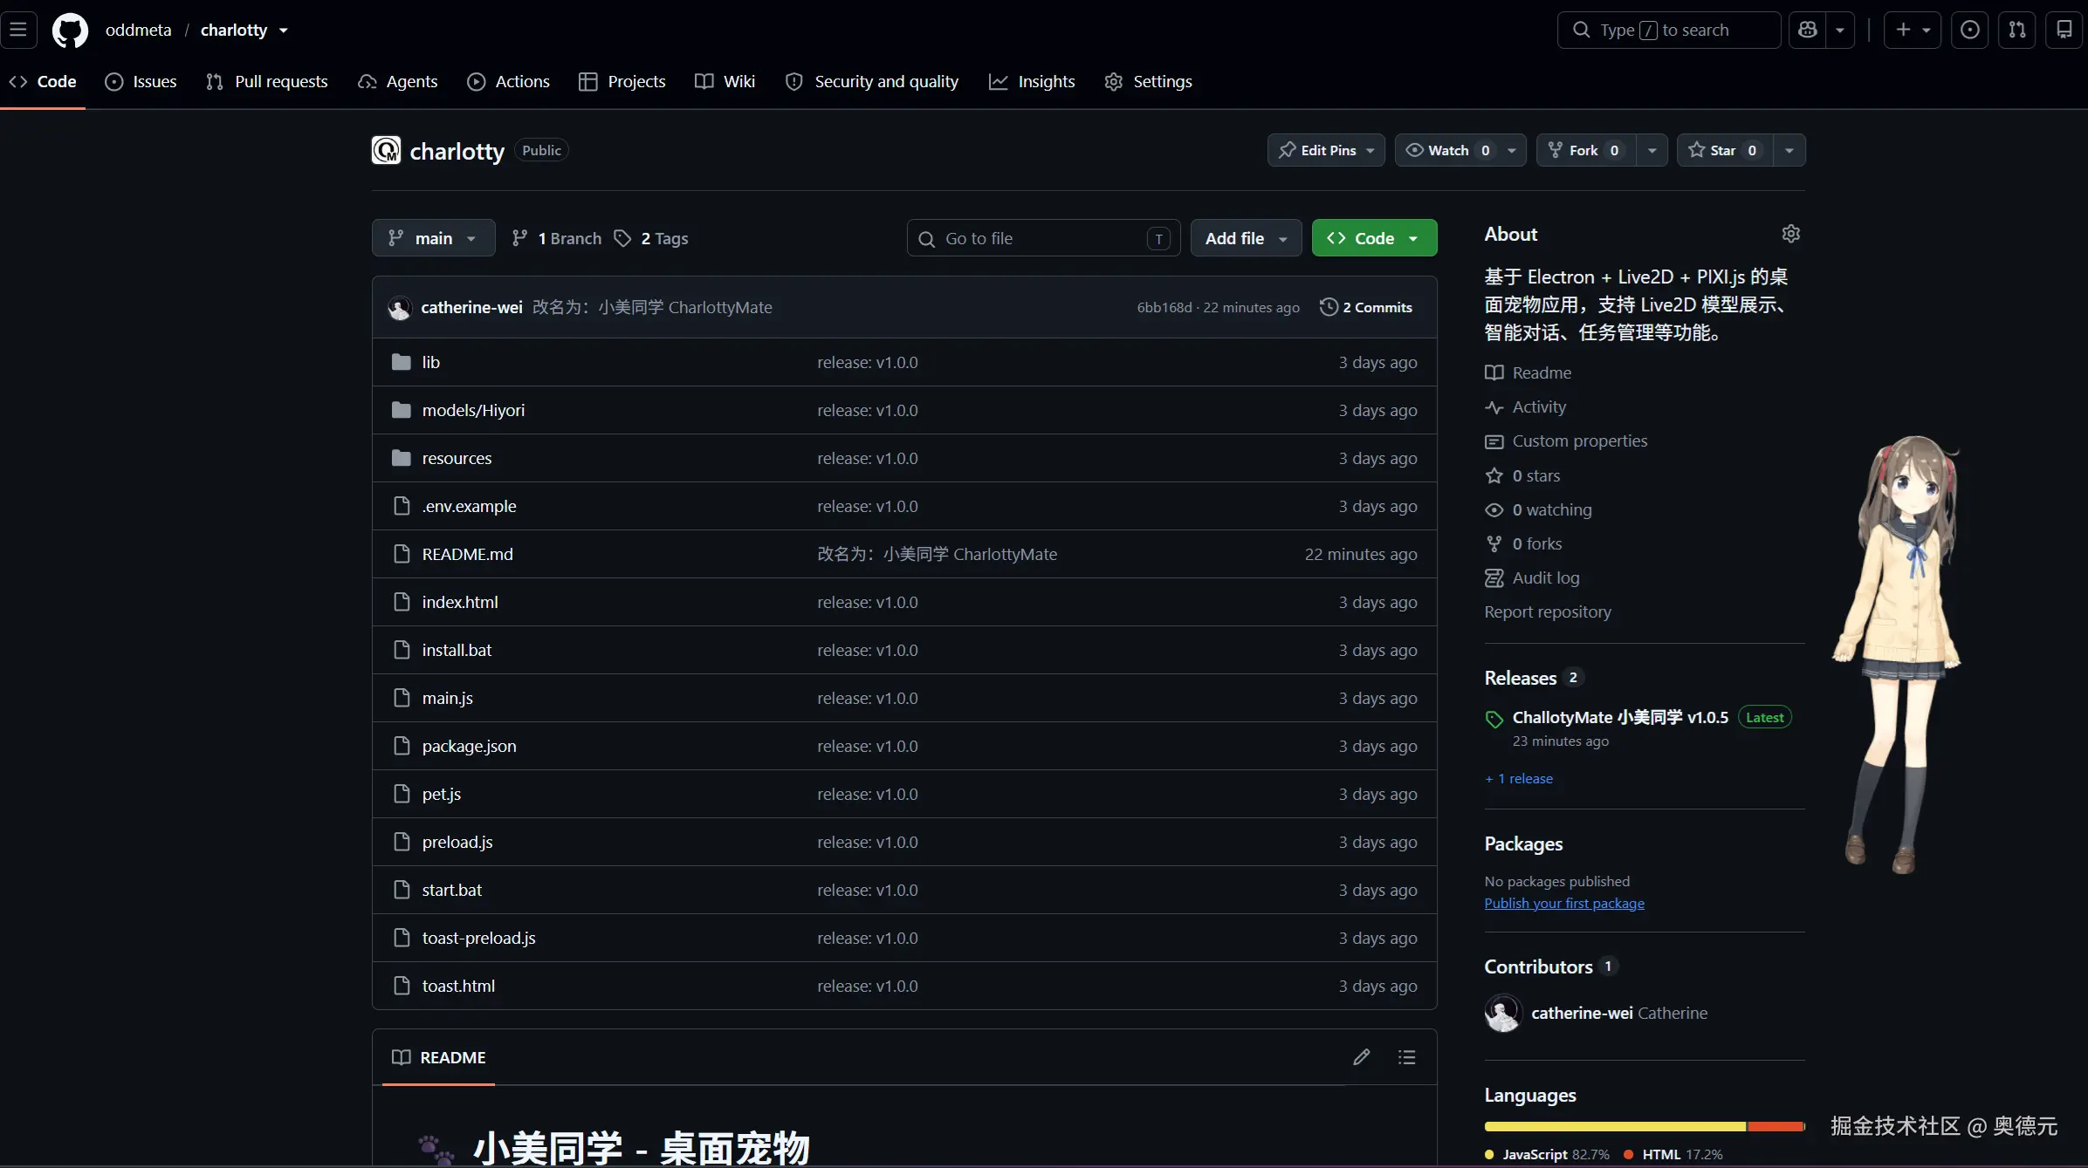Click the package.json file icon
Image resolution: width=2088 pixels, height=1168 pixels.
point(402,746)
